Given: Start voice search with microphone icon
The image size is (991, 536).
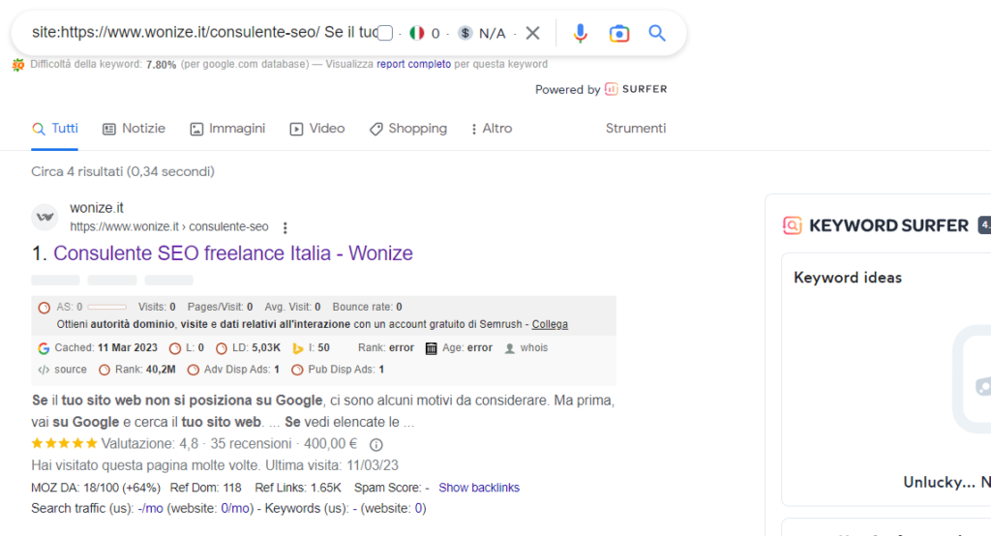Looking at the screenshot, I should [x=581, y=33].
